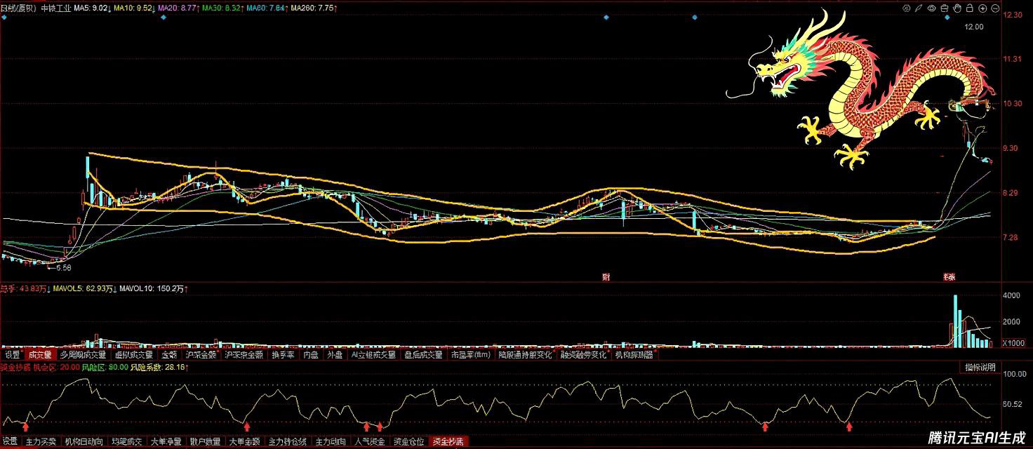This screenshot has width=1033, height=449.
Task: Toggle the padlock lock icon
Action: point(970,8)
